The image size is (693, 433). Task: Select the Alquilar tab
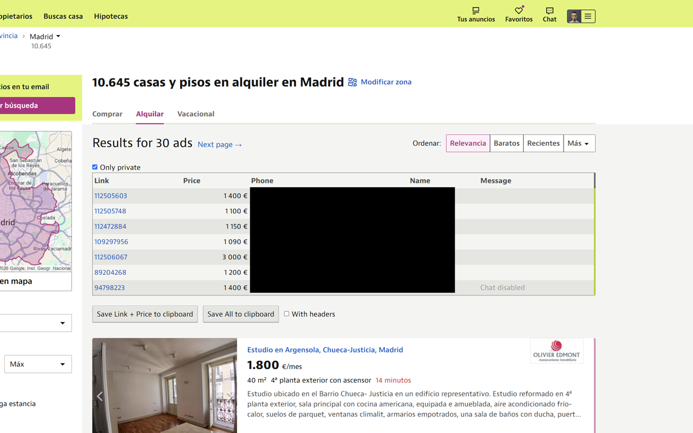149,114
